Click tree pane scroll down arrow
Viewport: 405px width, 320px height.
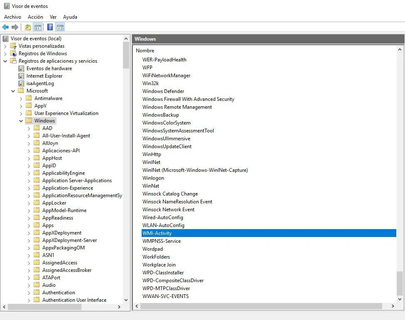click(x=126, y=300)
